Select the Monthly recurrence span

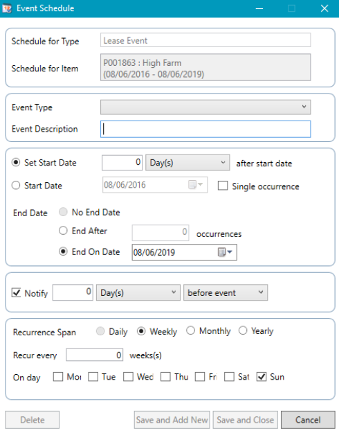tap(191, 330)
